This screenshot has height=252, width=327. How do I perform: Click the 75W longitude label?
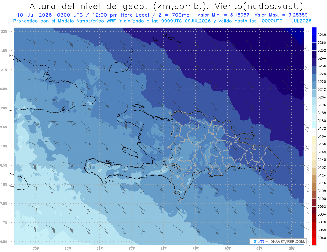tap(68, 248)
